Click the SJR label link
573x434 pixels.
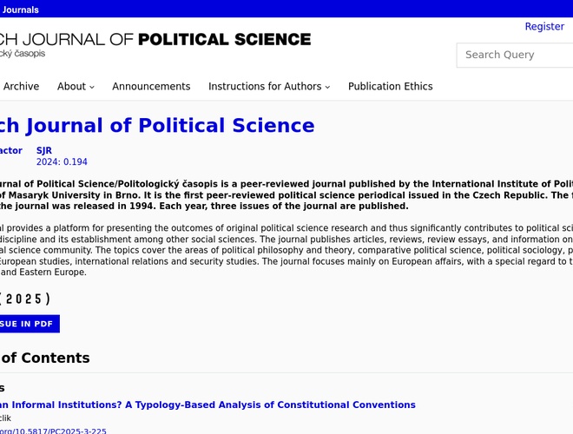(44, 151)
